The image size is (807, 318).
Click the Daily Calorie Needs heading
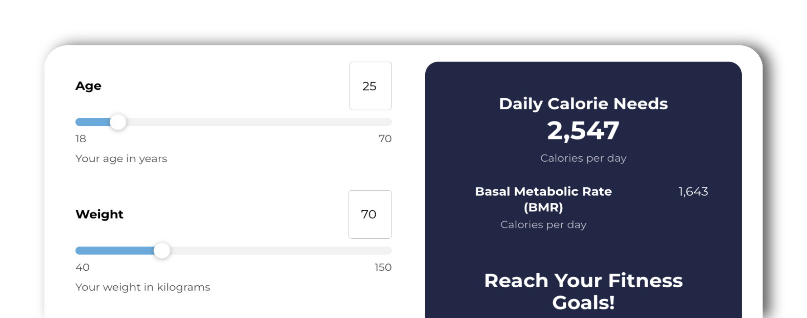(583, 104)
